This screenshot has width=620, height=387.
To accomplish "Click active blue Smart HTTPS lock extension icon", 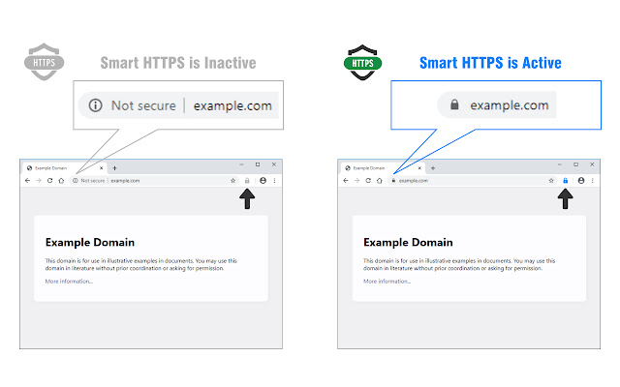I will click(x=566, y=181).
